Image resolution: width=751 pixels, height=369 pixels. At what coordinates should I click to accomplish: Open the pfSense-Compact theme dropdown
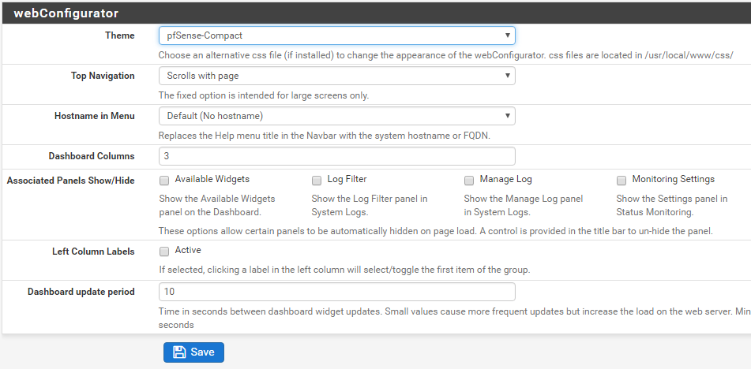tap(336, 35)
